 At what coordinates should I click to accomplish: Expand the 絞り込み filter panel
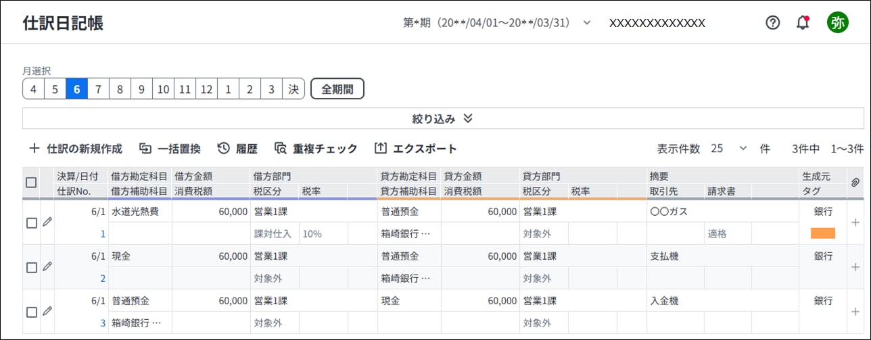[443, 119]
